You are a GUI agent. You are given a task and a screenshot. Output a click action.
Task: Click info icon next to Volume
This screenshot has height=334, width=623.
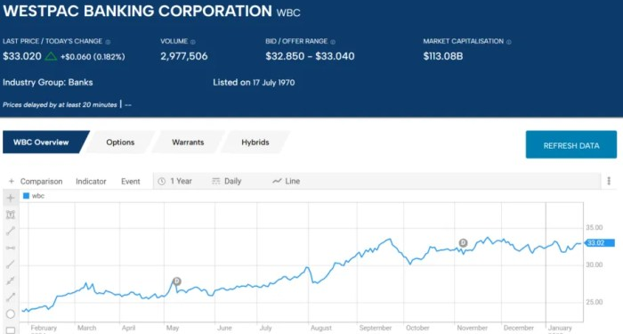(x=193, y=42)
